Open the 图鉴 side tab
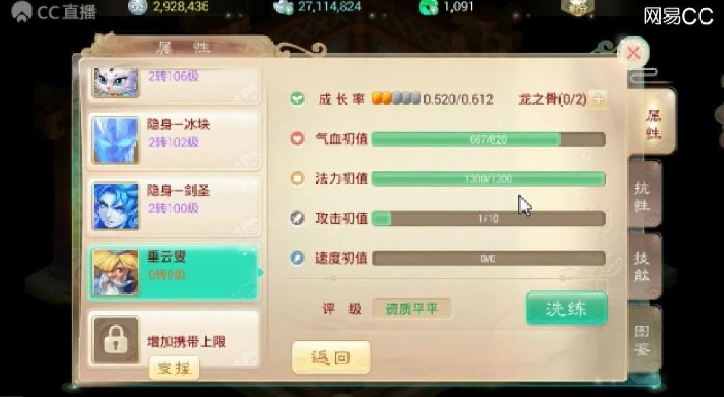The width and height of the screenshot is (724, 397). [643, 340]
